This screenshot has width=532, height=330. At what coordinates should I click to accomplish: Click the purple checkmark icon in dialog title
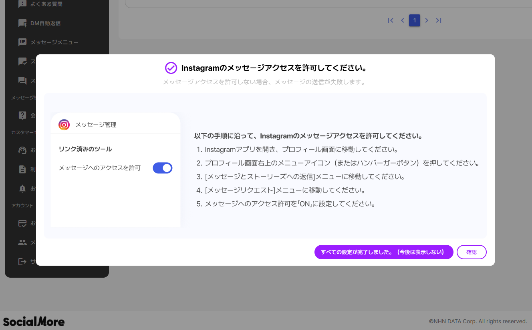click(x=171, y=68)
